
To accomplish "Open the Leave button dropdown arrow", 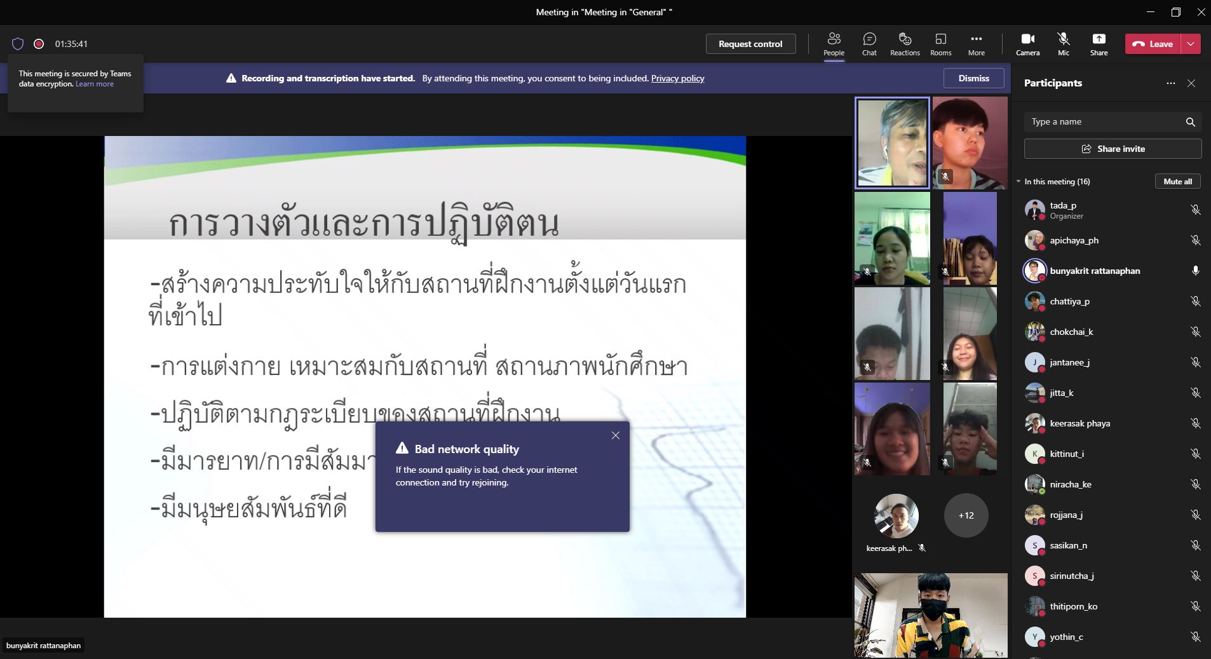I will tap(1191, 44).
